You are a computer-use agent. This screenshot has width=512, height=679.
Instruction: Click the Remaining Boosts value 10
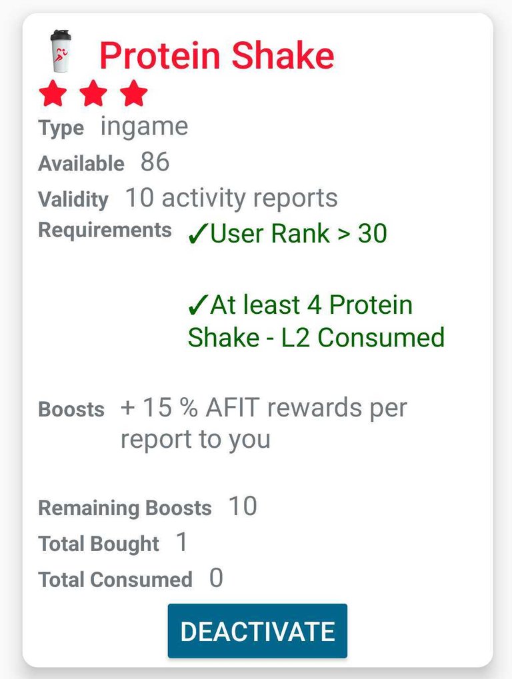pos(243,506)
